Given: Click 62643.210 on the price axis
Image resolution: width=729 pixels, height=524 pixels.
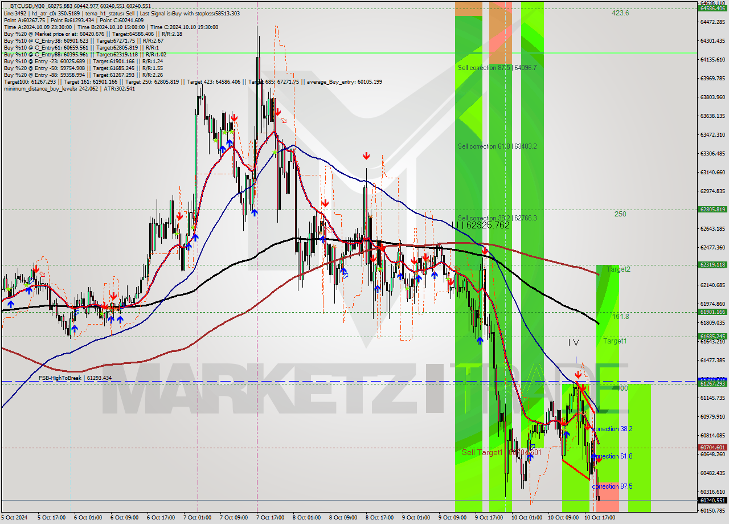Looking at the screenshot, I should (712, 228).
